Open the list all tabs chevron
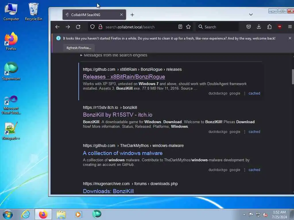The height and width of the screenshot is (220, 294). coord(251,15)
